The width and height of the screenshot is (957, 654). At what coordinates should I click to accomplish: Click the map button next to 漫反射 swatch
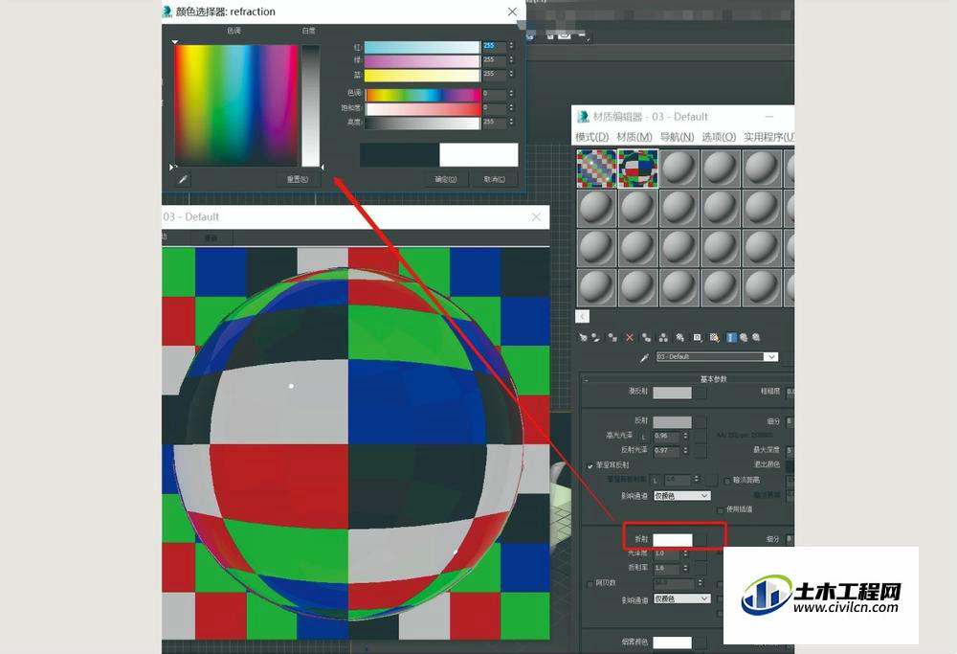click(x=701, y=393)
